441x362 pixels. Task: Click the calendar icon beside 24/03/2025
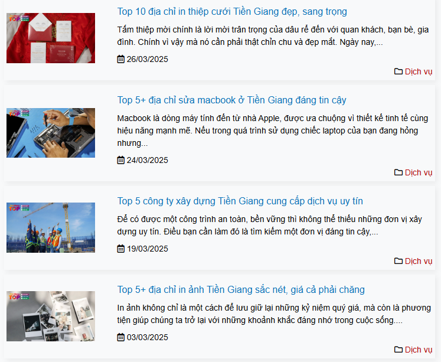[120, 160]
